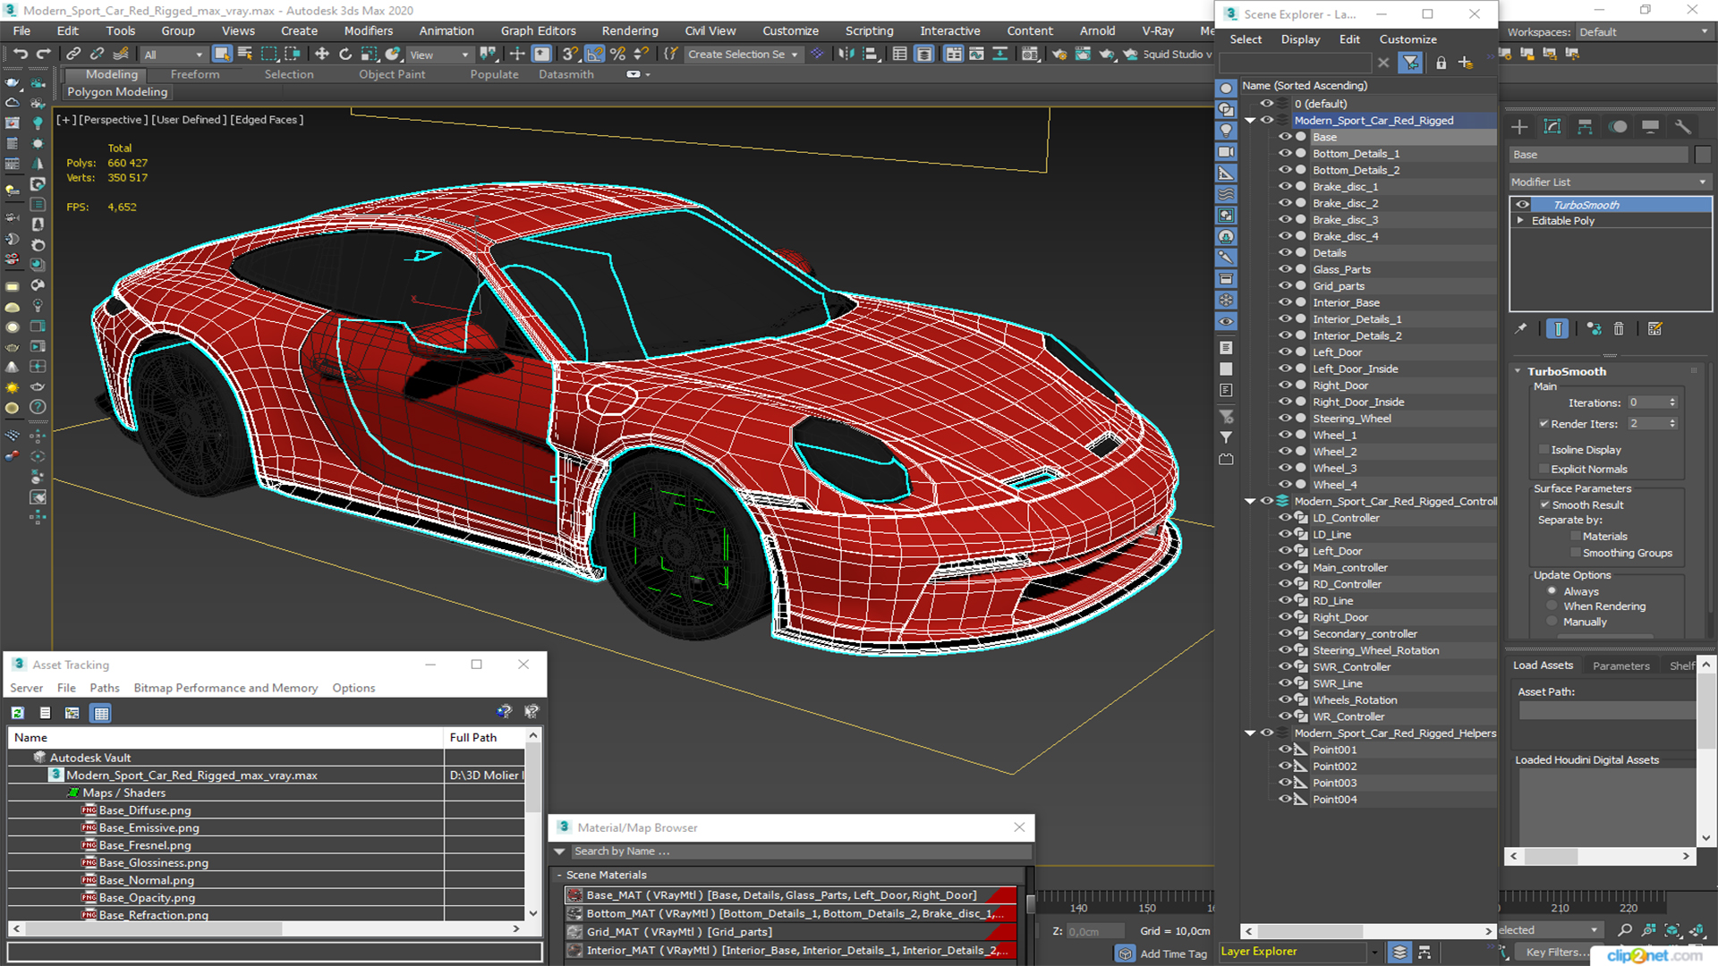Toggle visibility of Steering_Wheel object
Viewport: 1718px width, 966px height.
[1285, 419]
